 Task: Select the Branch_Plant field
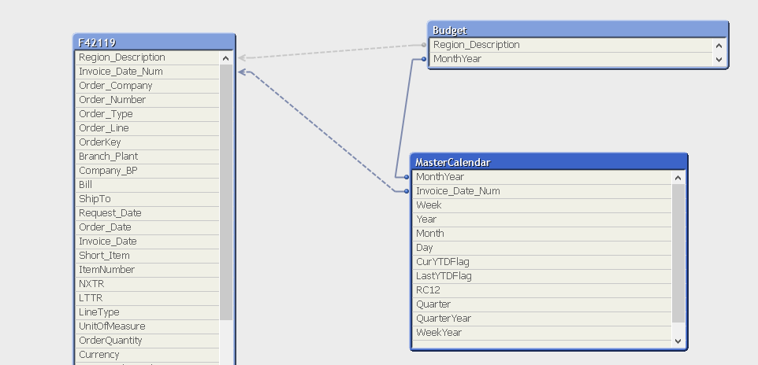click(x=147, y=157)
